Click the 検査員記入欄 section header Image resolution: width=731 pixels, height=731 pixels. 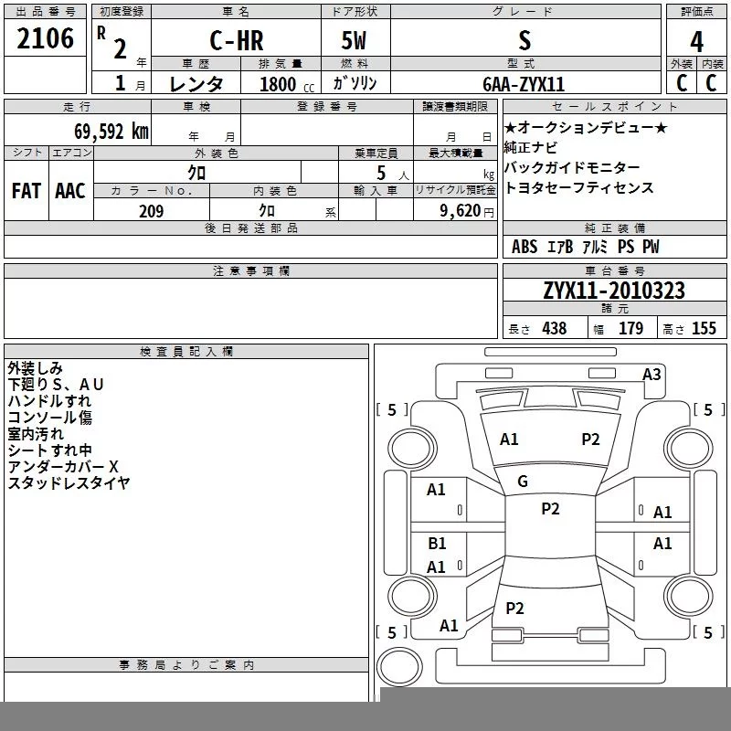[x=186, y=352]
